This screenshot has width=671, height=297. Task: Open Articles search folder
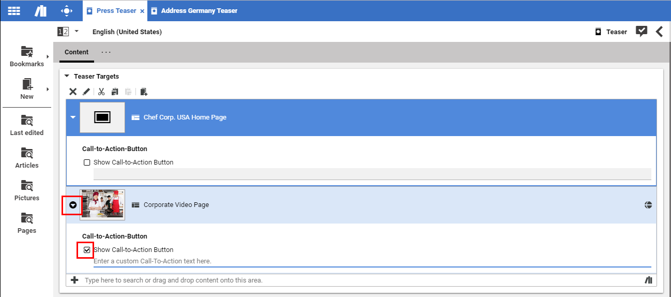pyautogui.click(x=27, y=158)
